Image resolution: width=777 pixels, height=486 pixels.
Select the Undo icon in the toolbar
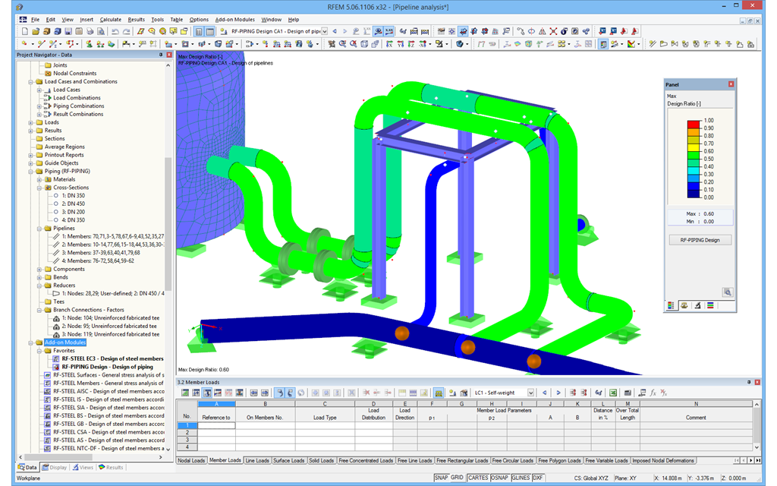(115, 32)
